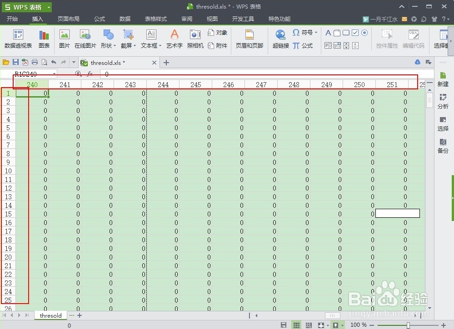Select column header 245
The height and width of the screenshot is (329, 454).
tap(196, 84)
